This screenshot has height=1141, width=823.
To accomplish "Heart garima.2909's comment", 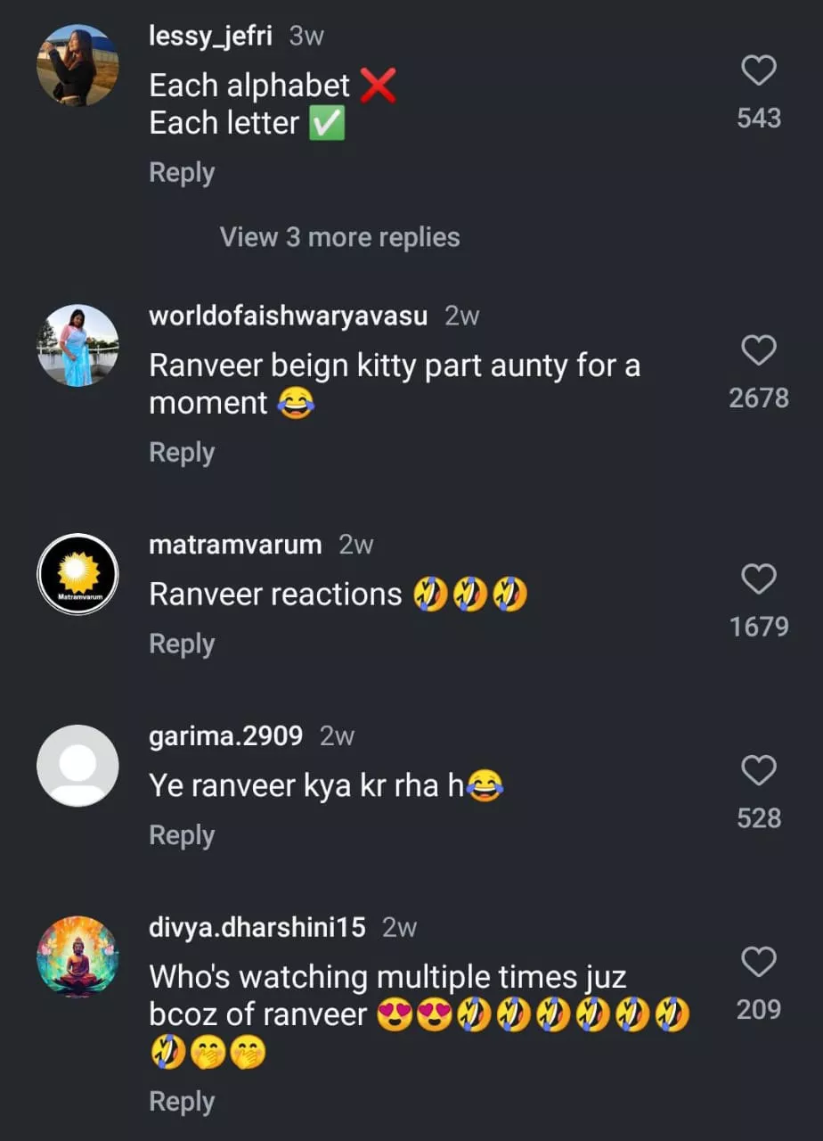I will pyautogui.click(x=759, y=771).
